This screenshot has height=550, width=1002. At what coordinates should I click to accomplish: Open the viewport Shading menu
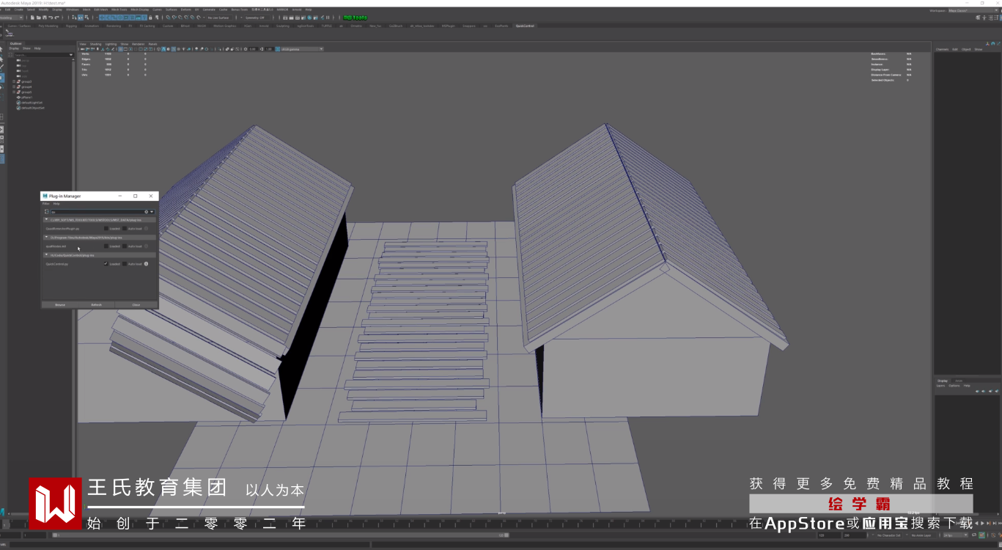coord(96,44)
